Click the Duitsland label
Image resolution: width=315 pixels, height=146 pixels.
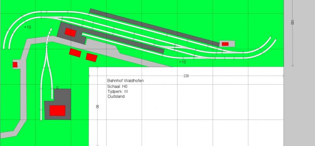tap(116, 96)
